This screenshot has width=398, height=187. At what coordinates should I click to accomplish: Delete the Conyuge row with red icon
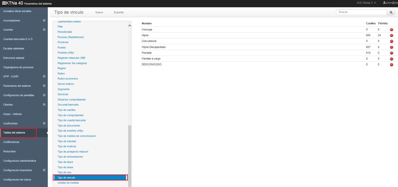pyautogui.click(x=391, y=30)
